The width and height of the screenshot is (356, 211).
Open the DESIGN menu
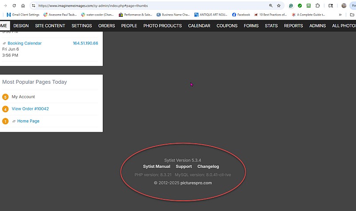click(x=21, y=26)
